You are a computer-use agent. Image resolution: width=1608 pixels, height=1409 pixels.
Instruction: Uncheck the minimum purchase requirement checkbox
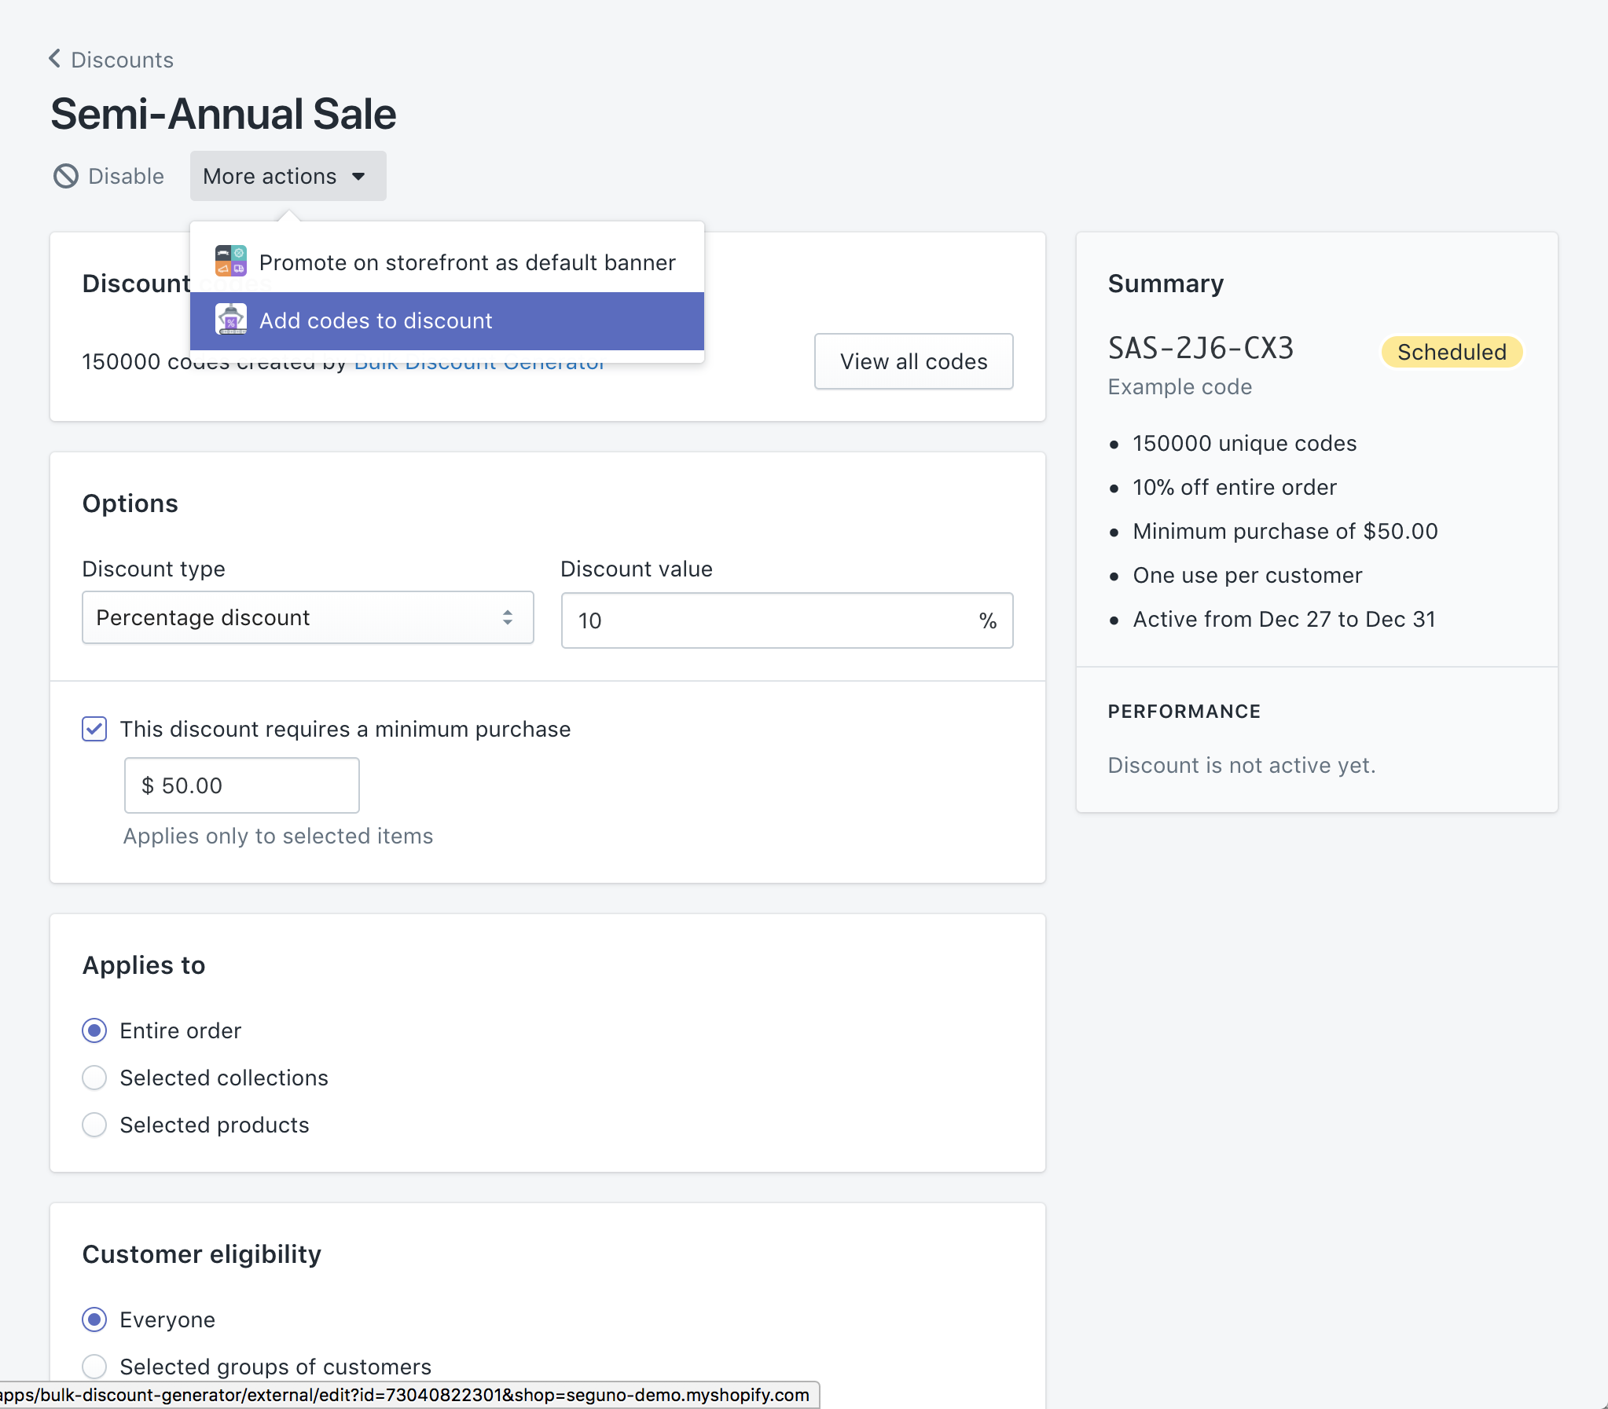94,729
